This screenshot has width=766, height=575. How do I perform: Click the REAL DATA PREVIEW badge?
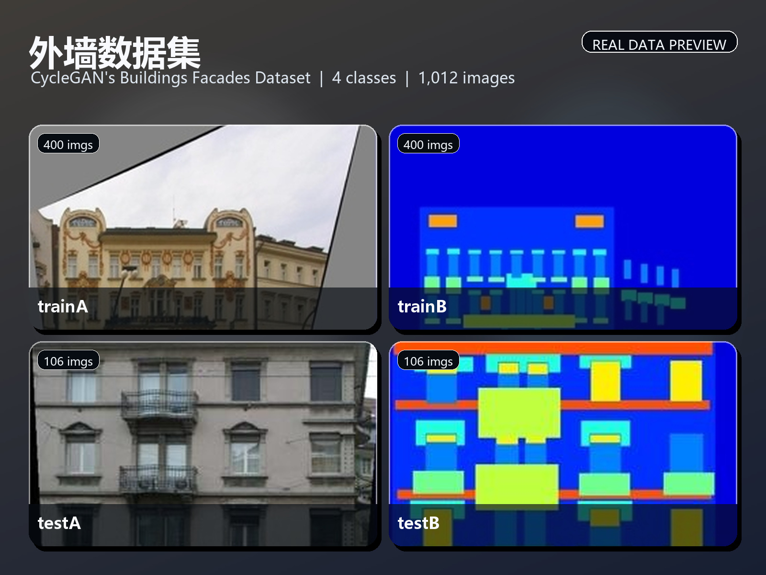tap(659, 42)
